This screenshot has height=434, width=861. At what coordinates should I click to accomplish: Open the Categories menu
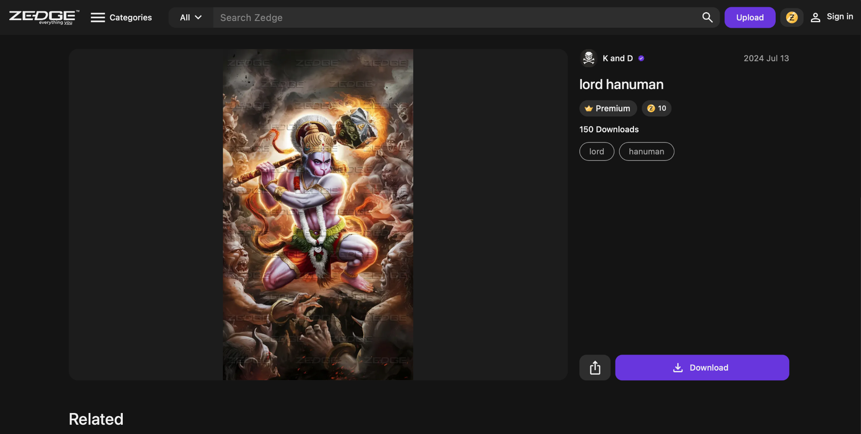[x=121, y=17]
